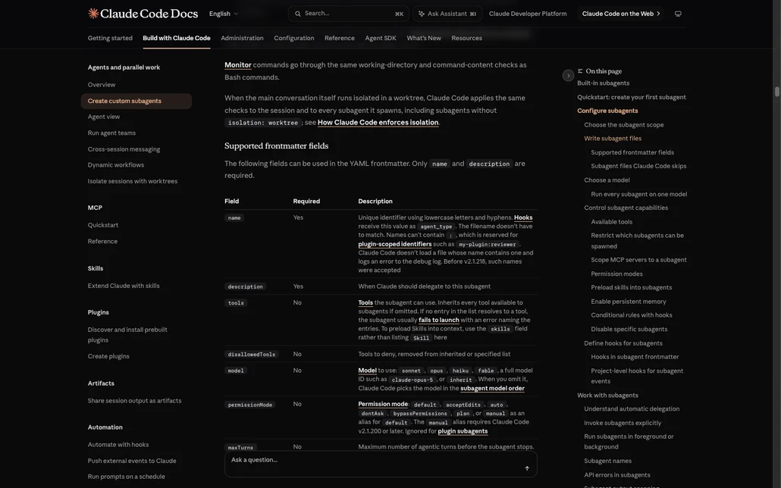Image resolution: width=781 pixels, height=488 pixels.
Task: Open the fails to launch link
Action: pyautogui.click(x=439, y=321)
